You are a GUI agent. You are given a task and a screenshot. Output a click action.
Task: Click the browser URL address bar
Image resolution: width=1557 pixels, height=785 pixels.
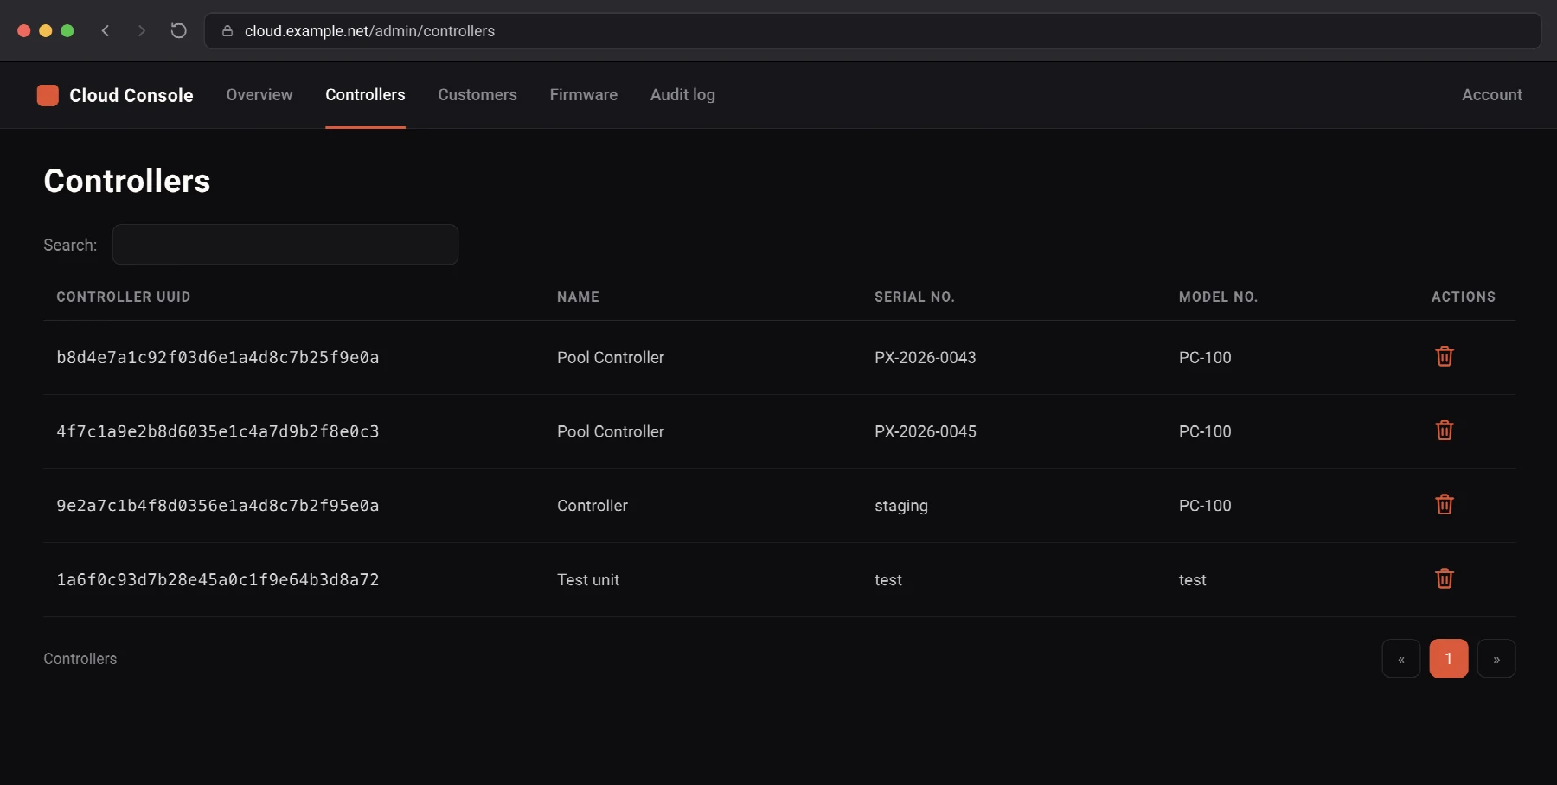coord(872,31)
